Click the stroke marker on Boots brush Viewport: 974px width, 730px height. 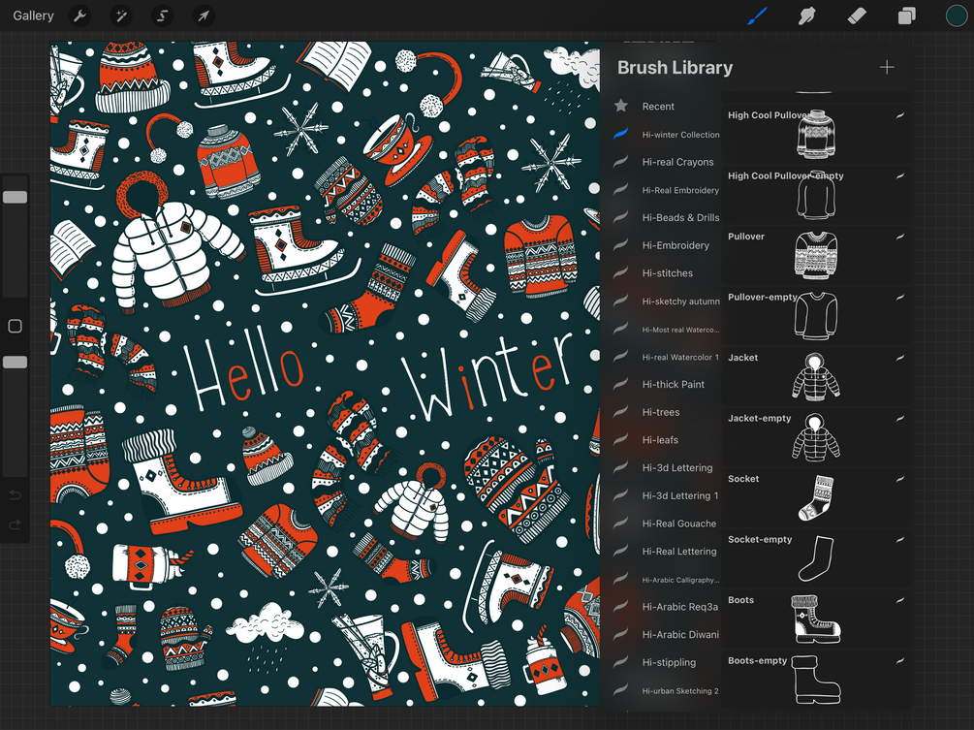(x=899, y=600)
